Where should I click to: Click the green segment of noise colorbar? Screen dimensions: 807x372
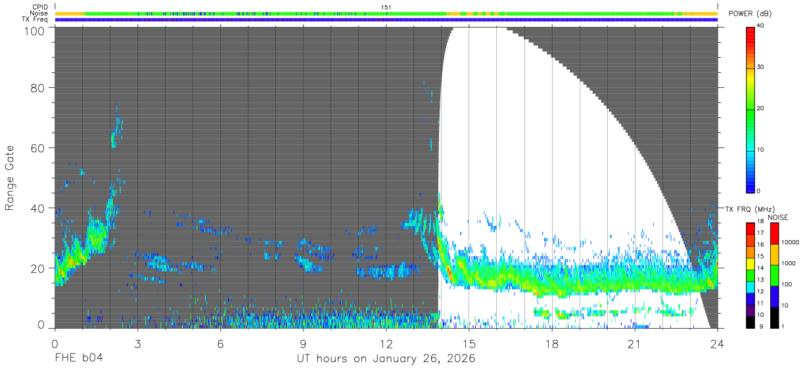click(x=773, y=276)
